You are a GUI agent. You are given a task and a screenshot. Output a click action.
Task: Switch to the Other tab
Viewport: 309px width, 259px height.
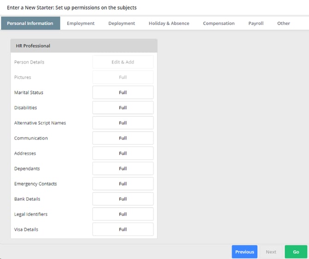click(283, 23)
